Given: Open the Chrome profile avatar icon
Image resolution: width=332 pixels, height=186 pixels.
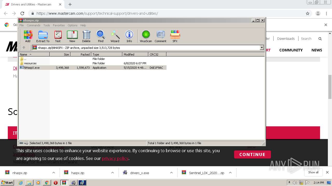Looking at the screenshot, I should 318,13.
